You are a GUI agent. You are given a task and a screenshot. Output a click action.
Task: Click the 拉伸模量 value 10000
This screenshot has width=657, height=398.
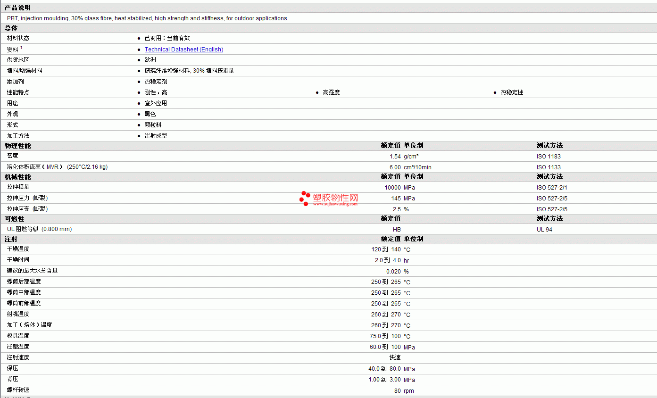(392, 188)
